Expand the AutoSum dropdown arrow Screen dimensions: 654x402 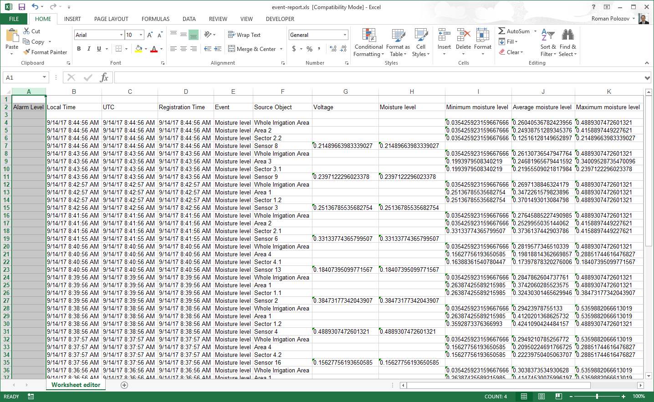[535, 31]
